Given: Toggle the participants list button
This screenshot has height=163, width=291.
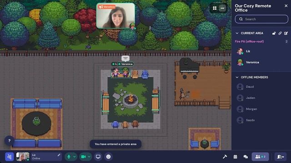Looking at the screenshot, I should pos(260,157).
